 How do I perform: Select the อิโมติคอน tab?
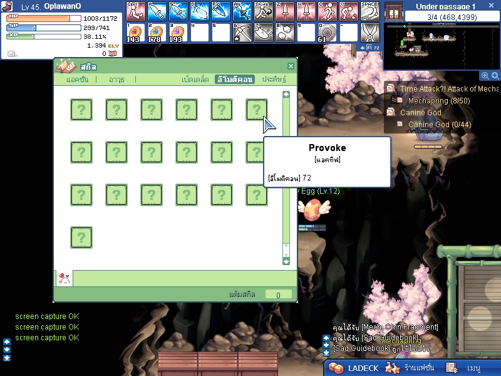(x=235, y=79)
